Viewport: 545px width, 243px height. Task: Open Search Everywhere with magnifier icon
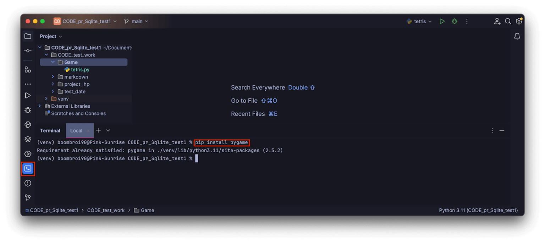pyautogui.click(x=508, y=21)
